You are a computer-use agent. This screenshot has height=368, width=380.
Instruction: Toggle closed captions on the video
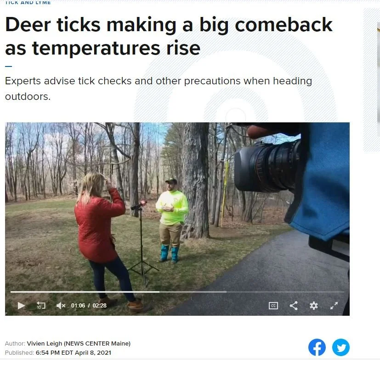pyautogui.click(x=273, y=306)
